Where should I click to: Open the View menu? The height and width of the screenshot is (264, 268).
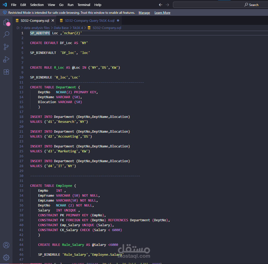pos(51,5)
